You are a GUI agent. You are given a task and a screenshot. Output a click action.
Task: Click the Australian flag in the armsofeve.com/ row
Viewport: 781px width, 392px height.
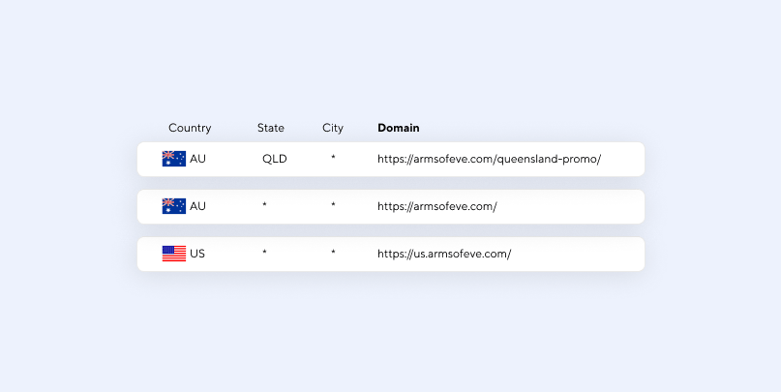[174, 206]
